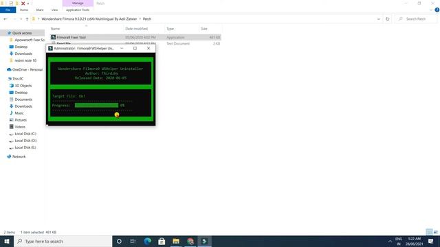Viewport: 440px width, 247px height.
Task: Open Music folder in sidebar
Action: 19,113
